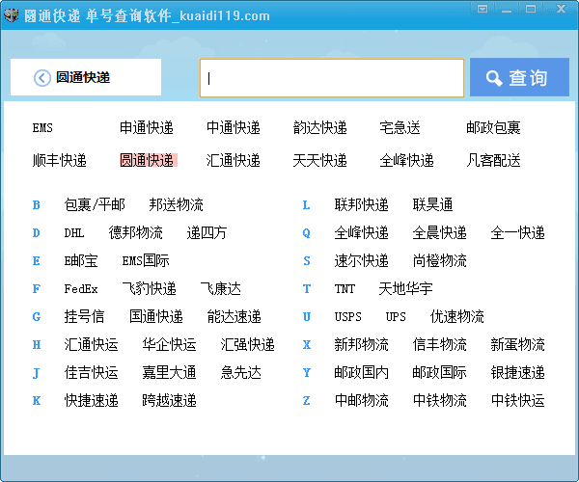Select the highlighted 圆通快递 courier
579x482 pixels.
(147, 161)
